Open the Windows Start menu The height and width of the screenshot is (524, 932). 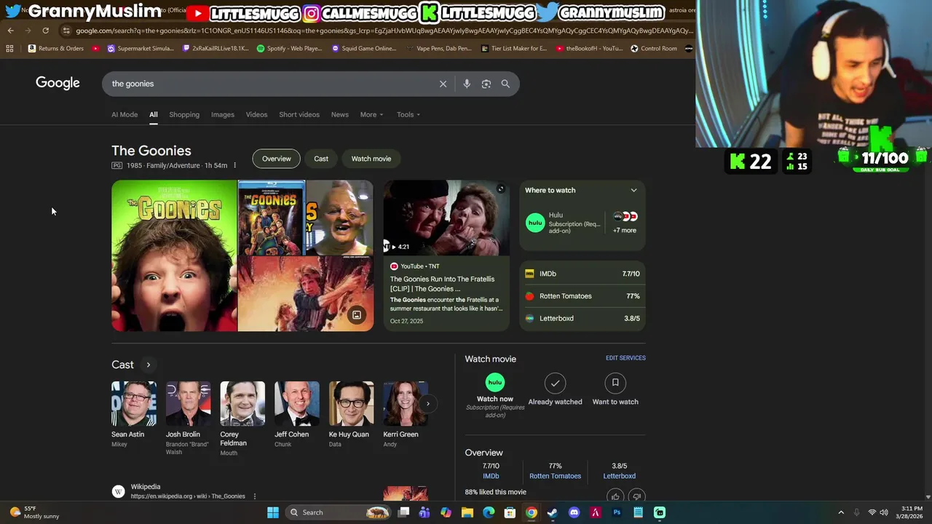273,512
